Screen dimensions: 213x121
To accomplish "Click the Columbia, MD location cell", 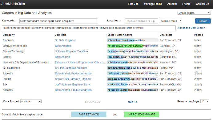I will pyautogui.click(x=168, y=57).
